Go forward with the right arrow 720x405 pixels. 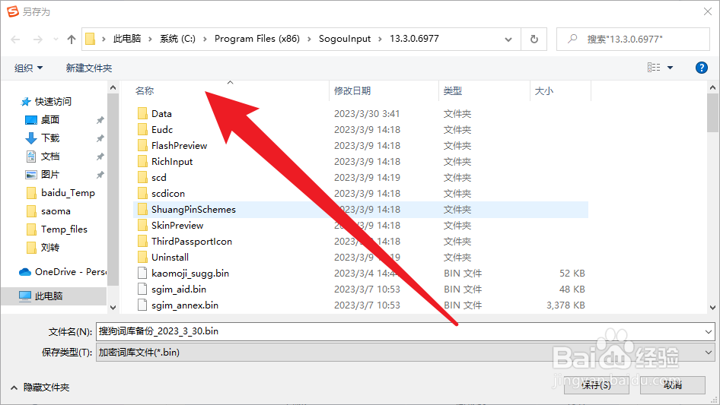[37, 40]
